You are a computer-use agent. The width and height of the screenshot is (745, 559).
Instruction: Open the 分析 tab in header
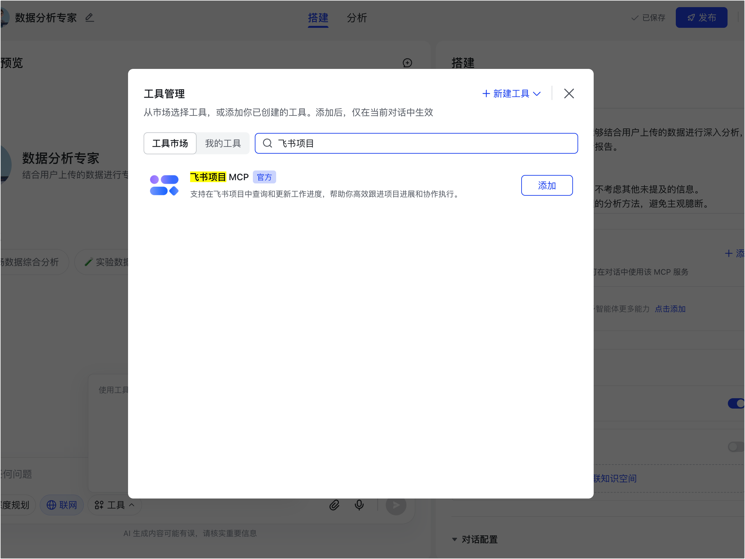(357, 17)
